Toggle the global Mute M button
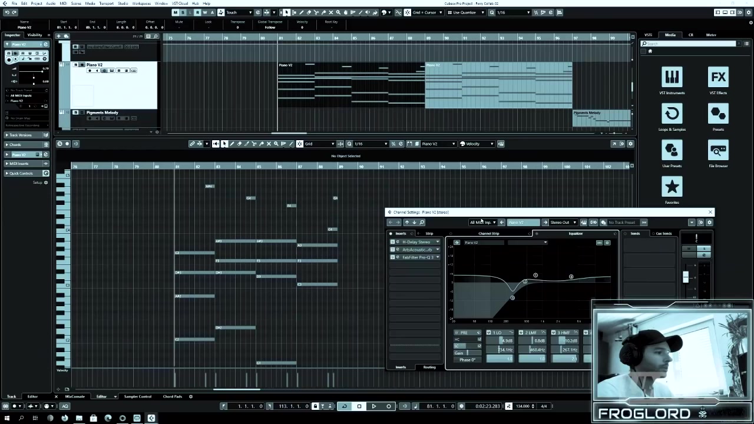Screen dimensions: 754x424 [176, 12]
